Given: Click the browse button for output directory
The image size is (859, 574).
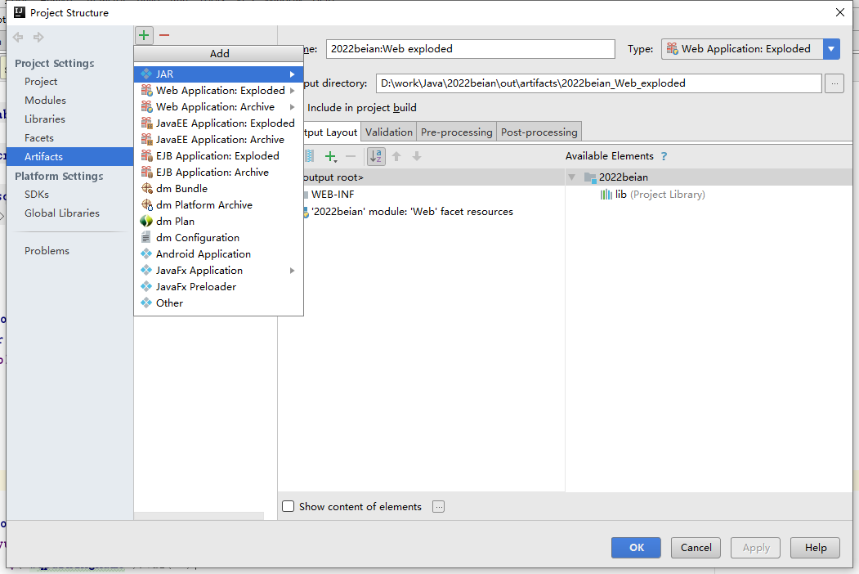Looking at the screenshot, I should (x=834, y=83).
